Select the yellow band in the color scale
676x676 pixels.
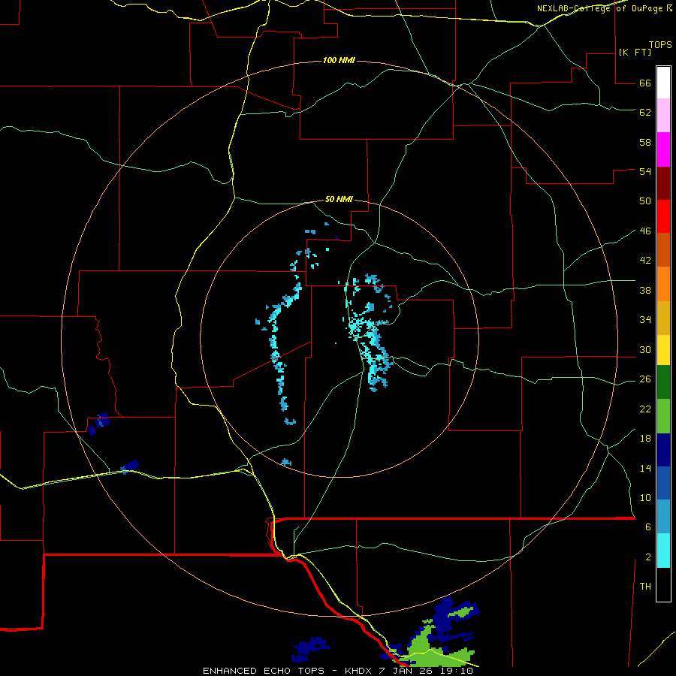(663, 350)
